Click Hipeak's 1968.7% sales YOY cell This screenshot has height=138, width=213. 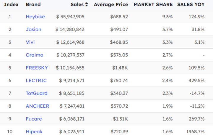[x=195, y=131]
